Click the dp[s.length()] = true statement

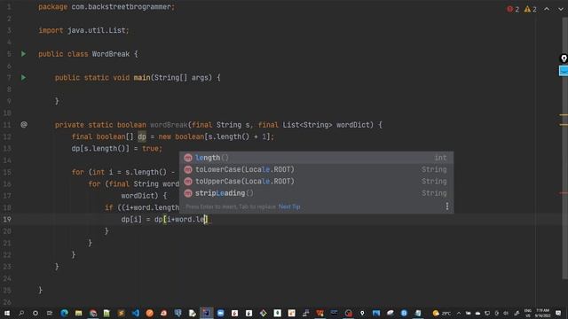(116, 149)
